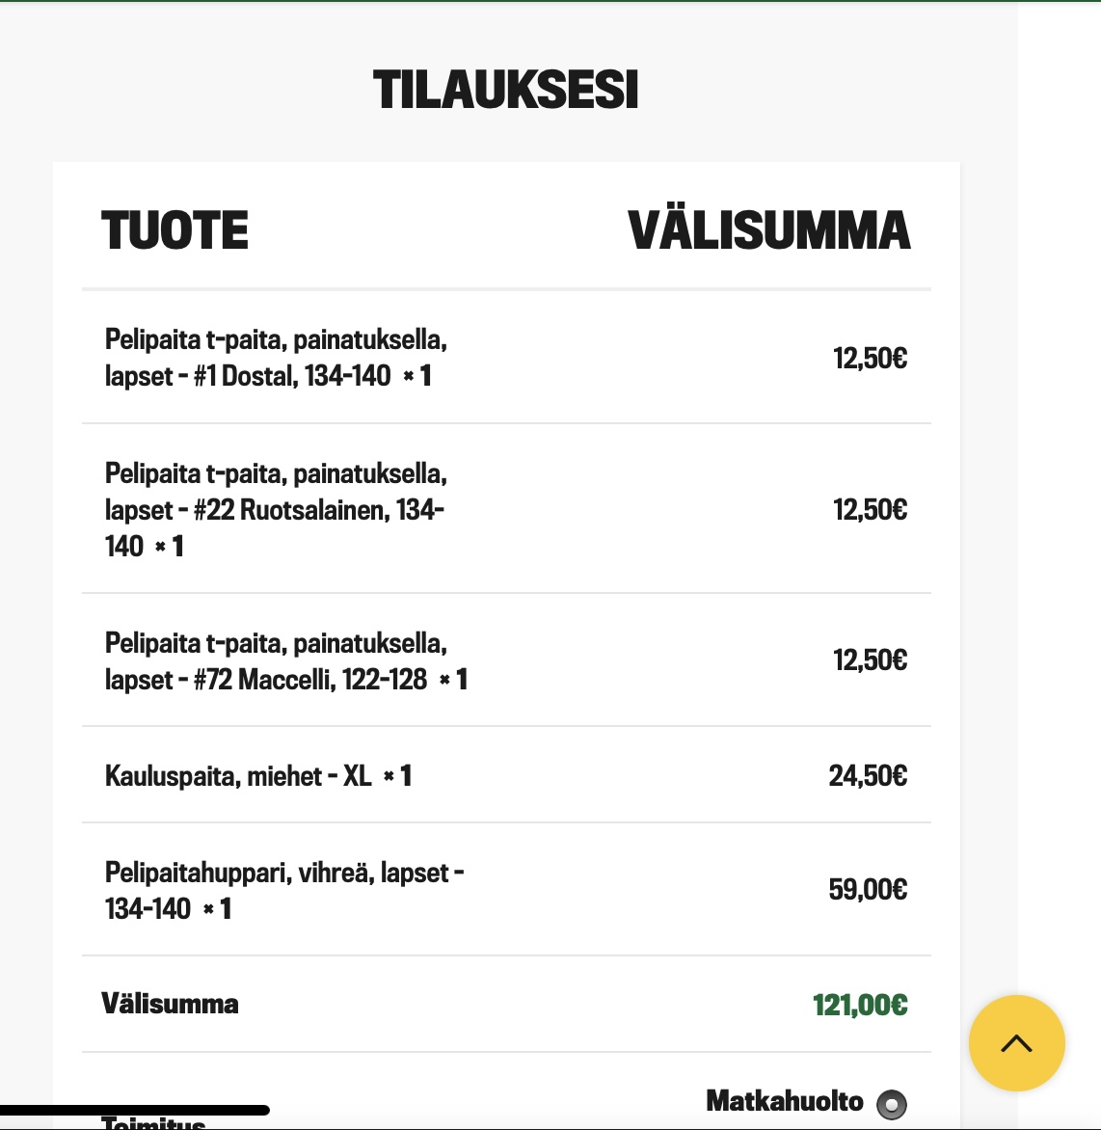Click the 12,50€ price of Dostal shirt

point(870,358)
